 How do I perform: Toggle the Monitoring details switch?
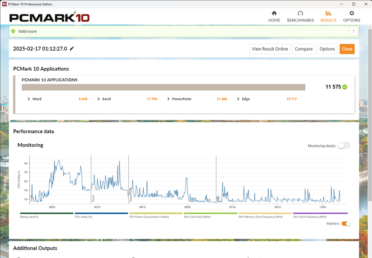pos(344,146)
